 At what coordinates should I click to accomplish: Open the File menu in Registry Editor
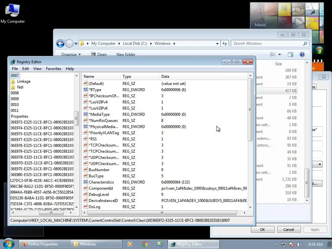point(15,69)
